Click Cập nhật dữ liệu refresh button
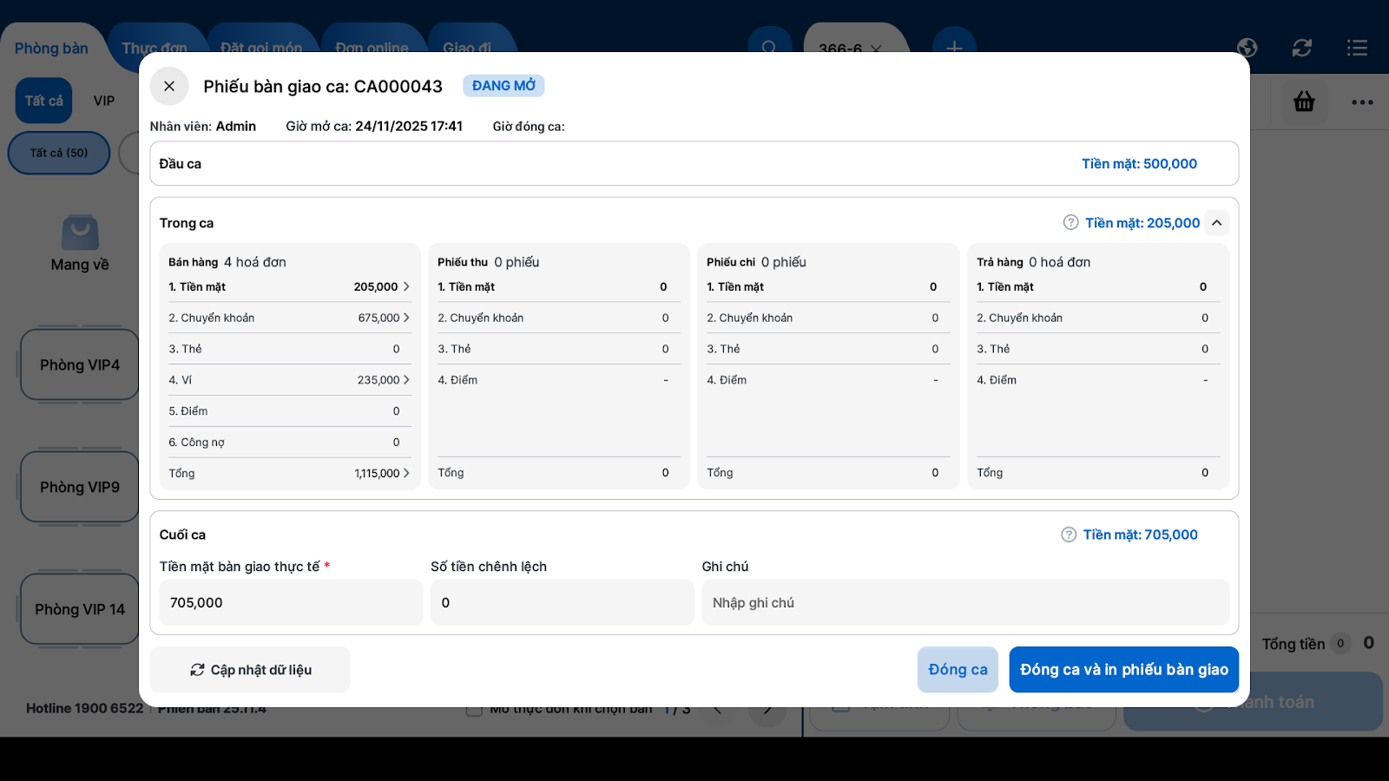Image resolution: width=1389 pixels, height=781 pixels. tap(250, 670)
